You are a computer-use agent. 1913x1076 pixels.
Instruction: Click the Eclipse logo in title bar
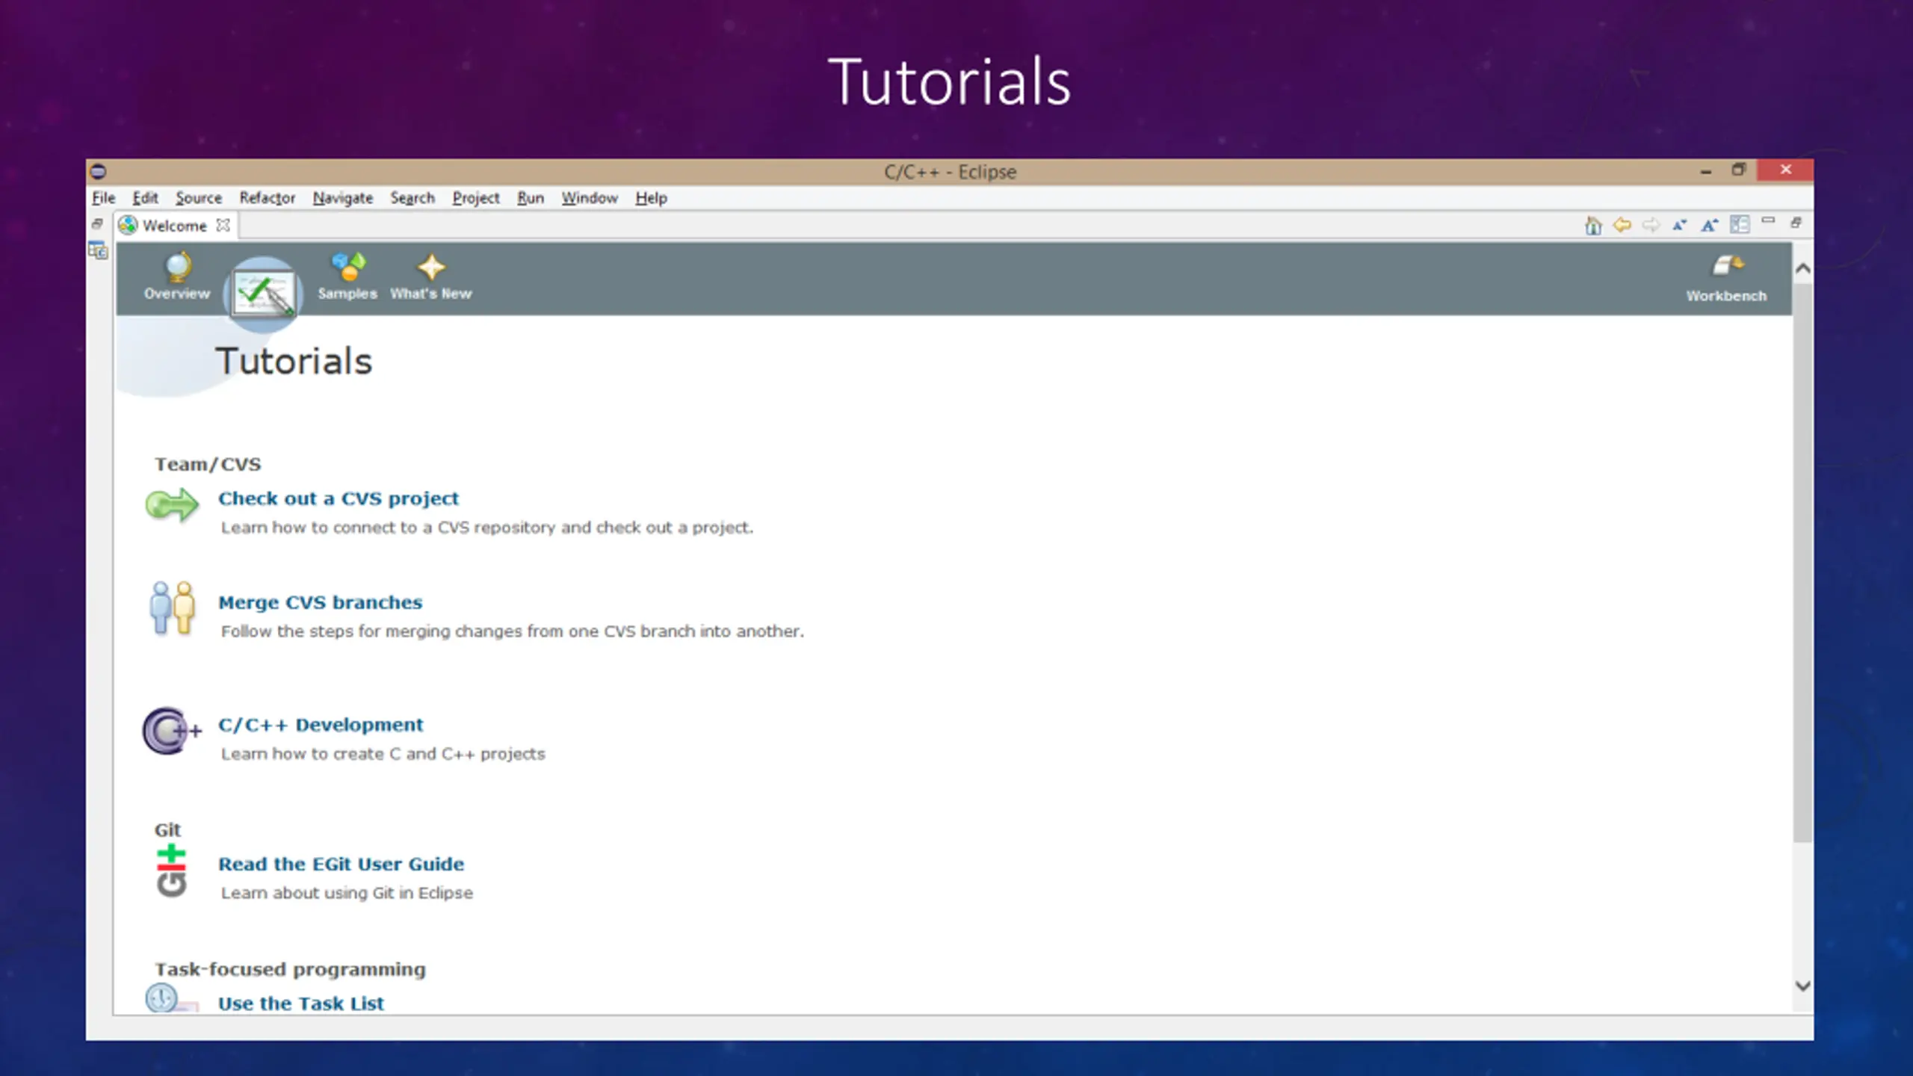click(x=99, y=172)
